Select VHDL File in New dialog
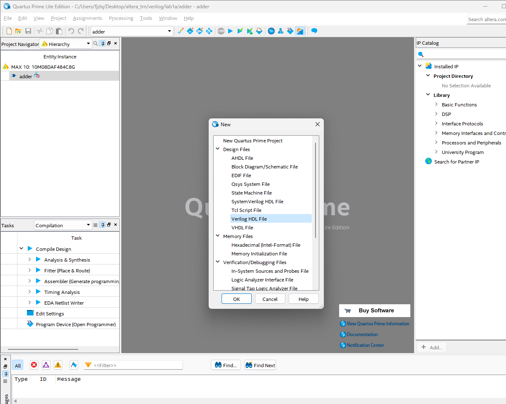The height and width of the screenshot is (404, 506). click(242, 227)
